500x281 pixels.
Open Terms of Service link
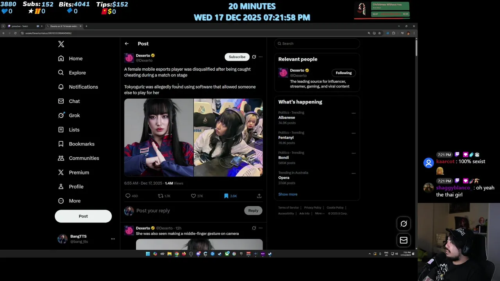pos(288,208)
